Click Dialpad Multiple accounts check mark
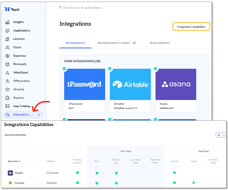 (x=78, y=173)
